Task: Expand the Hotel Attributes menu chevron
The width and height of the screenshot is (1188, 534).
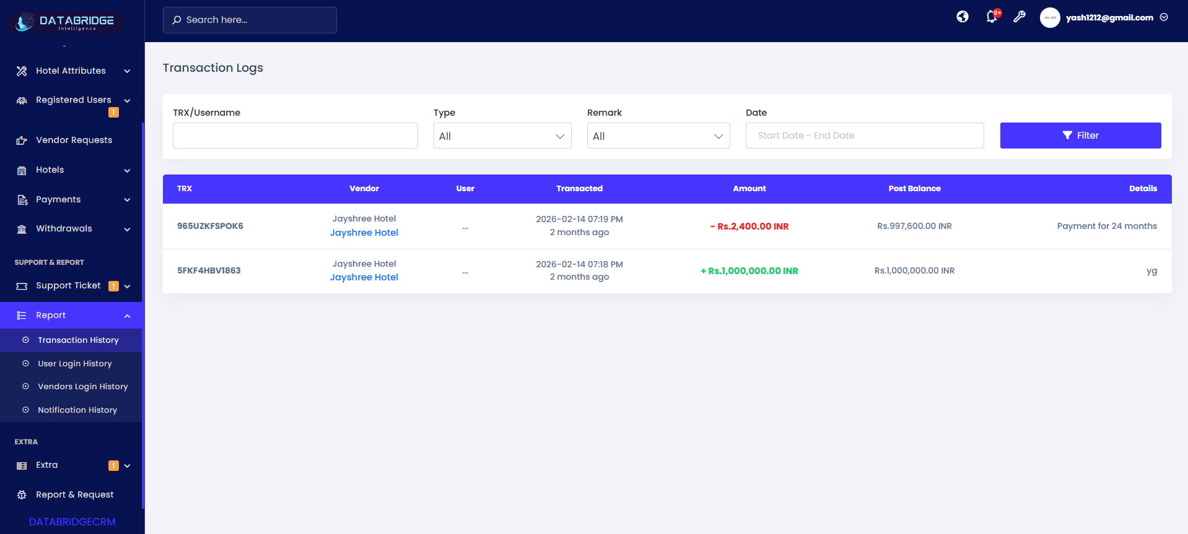Action: point(127,71)
